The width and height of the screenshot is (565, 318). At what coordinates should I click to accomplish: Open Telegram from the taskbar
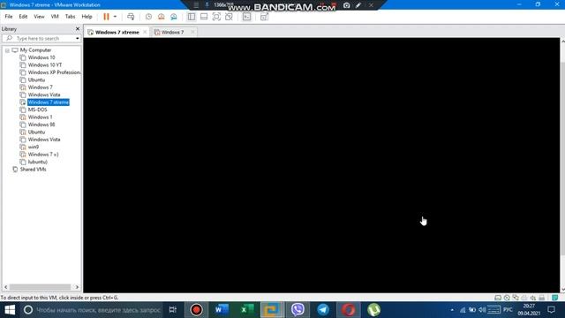pyautogui.click(x=323, y=310)
